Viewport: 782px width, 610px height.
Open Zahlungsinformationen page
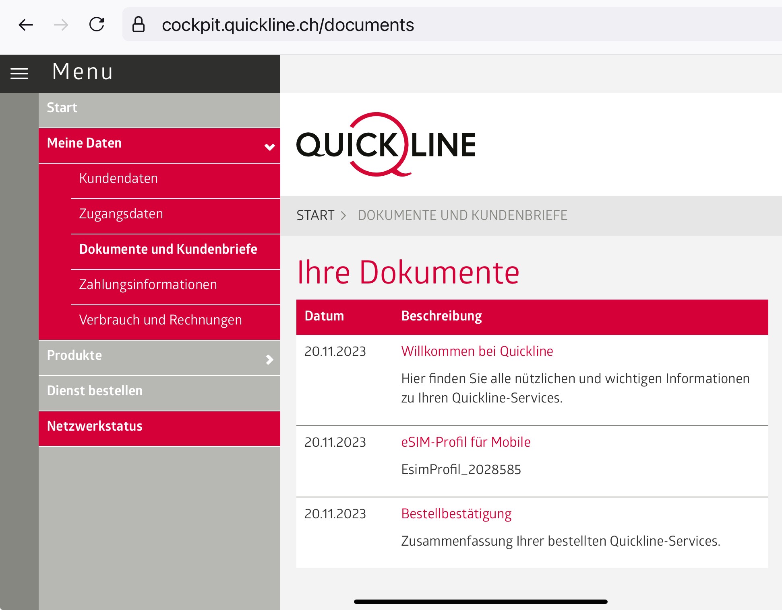[148, 285]
